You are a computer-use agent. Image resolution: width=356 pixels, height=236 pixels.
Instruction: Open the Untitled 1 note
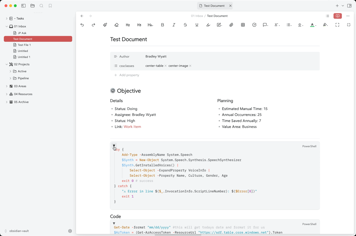[x=24, y=57]
